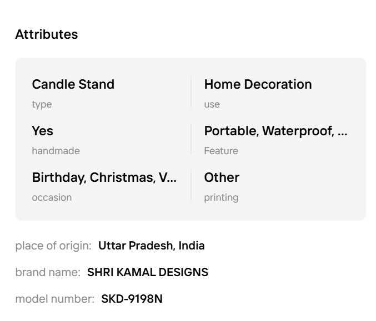The height and width of the screenshot is (321, 376).
Task: Expand the ellipsis after Waterproof
Action: [343, 131]
